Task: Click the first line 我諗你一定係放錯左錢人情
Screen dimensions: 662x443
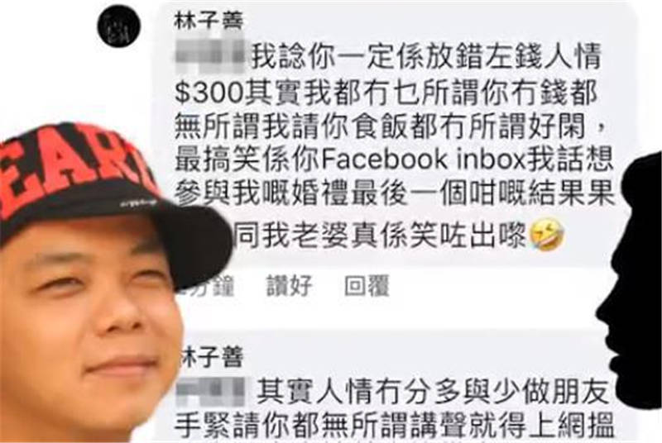Action: coord(426,57)
